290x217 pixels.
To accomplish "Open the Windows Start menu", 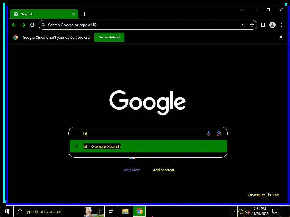I will pyautogui.click(x=7, y=211).
